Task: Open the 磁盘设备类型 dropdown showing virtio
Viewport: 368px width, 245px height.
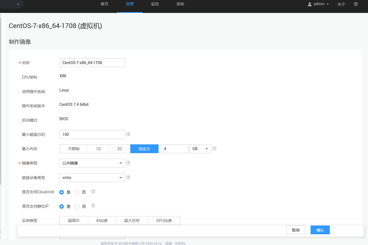Action: tap(92, 178)
